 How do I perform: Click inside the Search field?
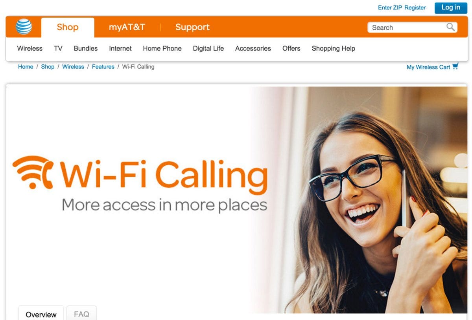pos(407,27)
